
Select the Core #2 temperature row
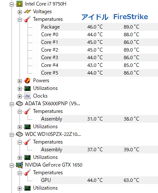click(99, 50)
